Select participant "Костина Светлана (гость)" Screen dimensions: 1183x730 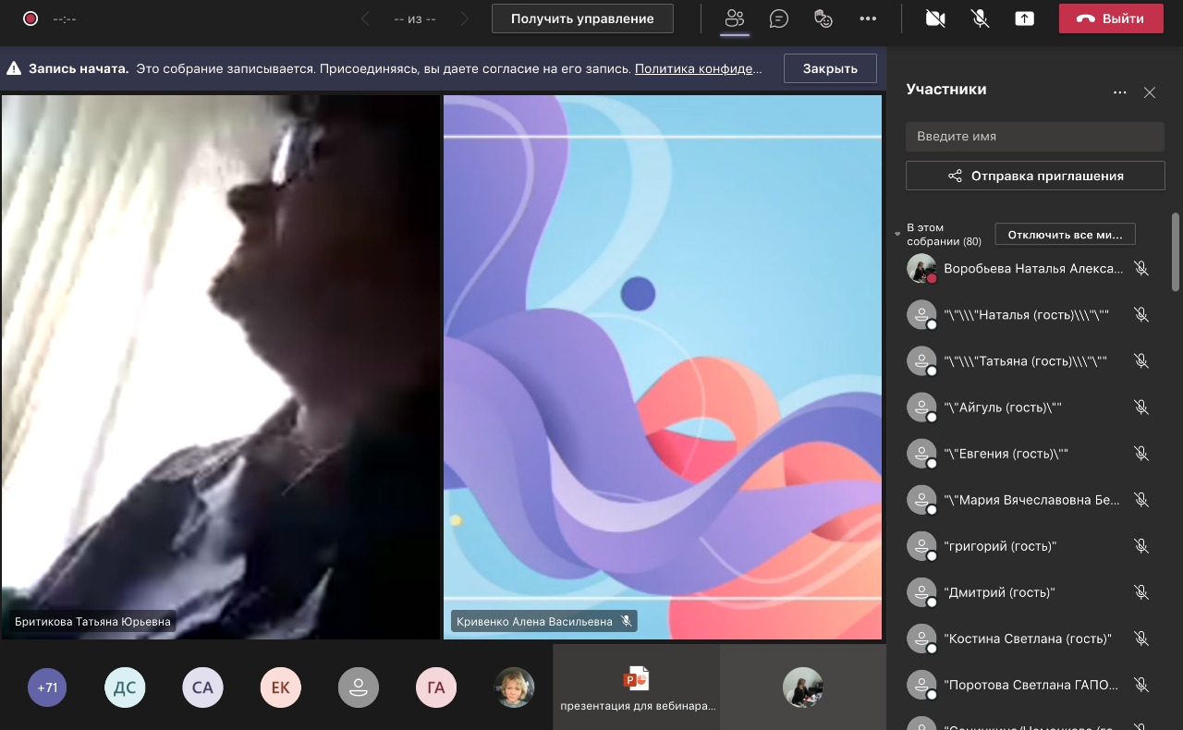(x=1028, y=639)
